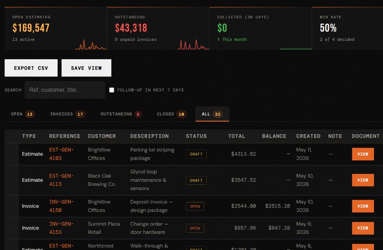This screenshot has width=383, height=250.
Task: Click the Customer column header
Action: click(102, 136)
